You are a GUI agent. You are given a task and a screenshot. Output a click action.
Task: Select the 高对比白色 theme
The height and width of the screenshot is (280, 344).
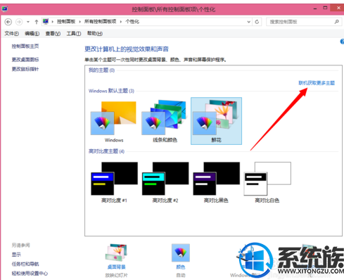267,182
